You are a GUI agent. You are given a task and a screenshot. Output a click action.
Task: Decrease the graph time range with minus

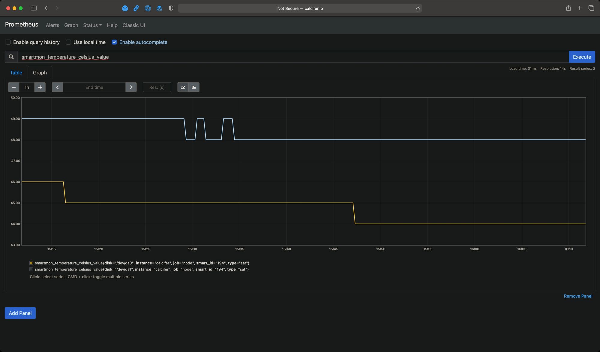click(13, 87)
